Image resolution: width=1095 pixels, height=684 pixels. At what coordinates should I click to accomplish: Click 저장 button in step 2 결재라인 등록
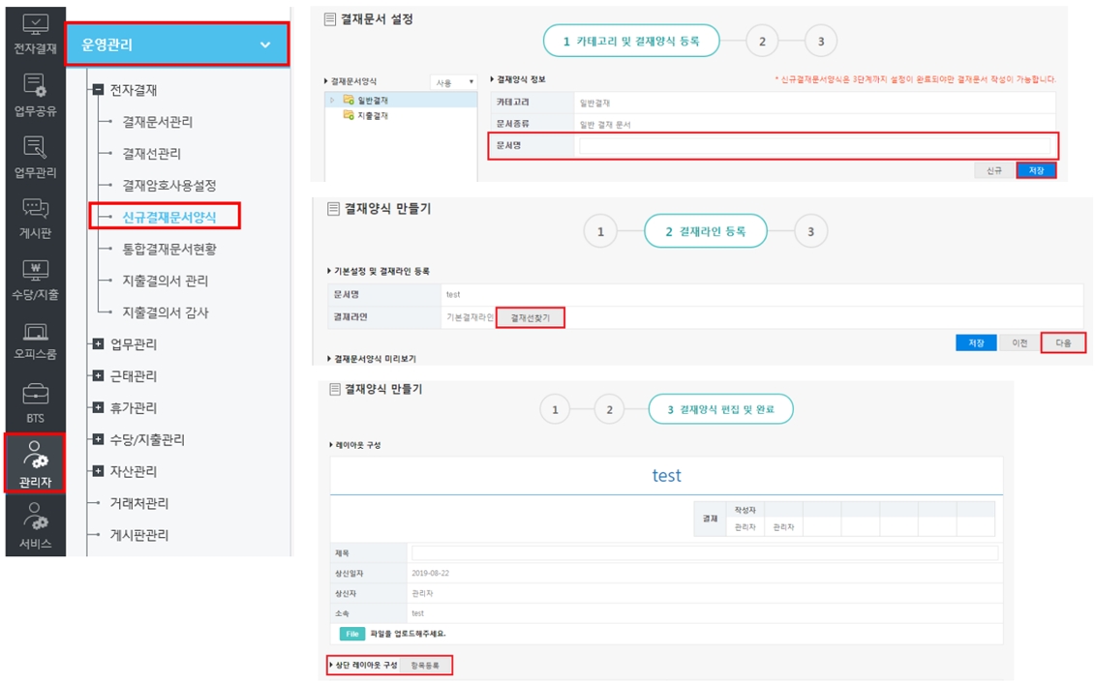(976, 342)
